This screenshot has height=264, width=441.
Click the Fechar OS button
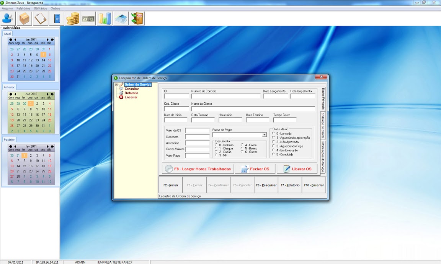[255, 169]
